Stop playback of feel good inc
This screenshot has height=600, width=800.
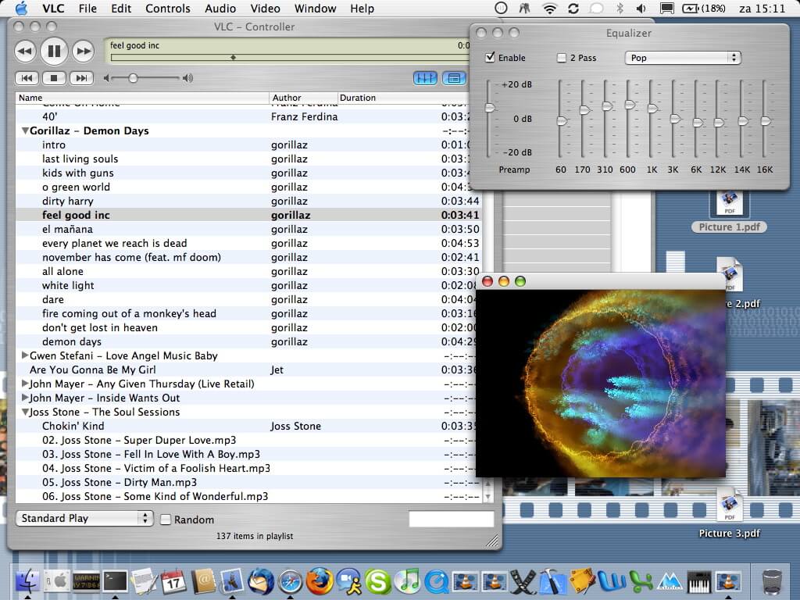(x=54, y=77)
